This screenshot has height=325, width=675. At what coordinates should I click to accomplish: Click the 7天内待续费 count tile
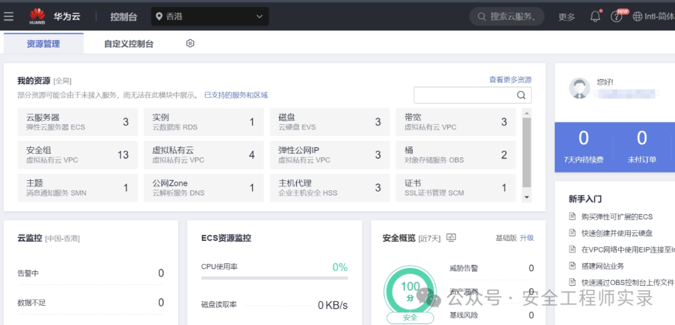pos(584,147)
